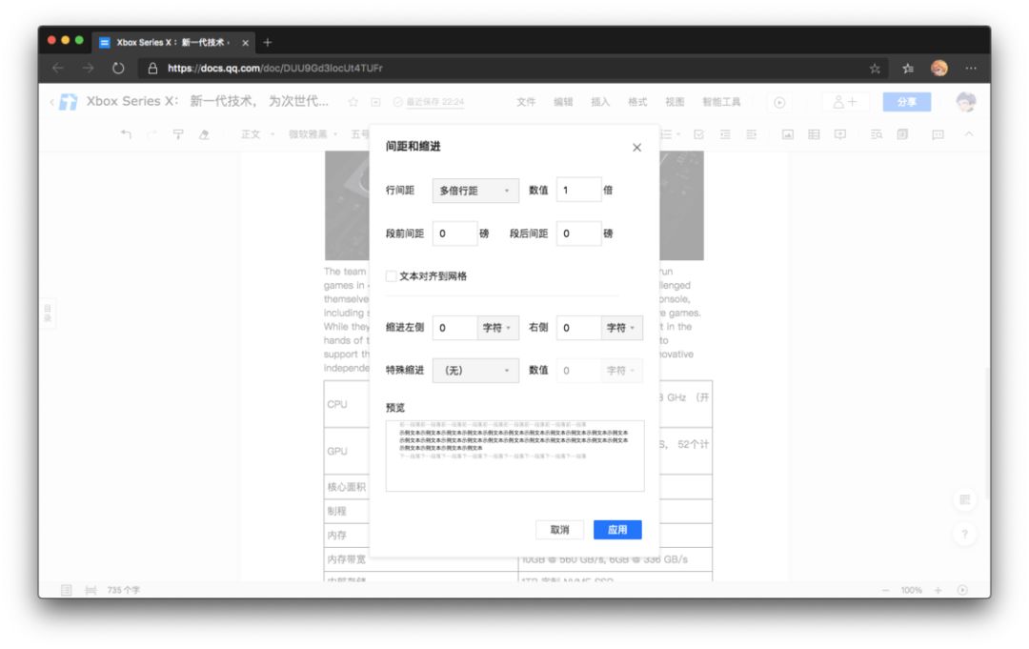The height and width of the screenshot is (649, 1029).
Task: Open the 智能工具 menu
Action: pos(721,102)
